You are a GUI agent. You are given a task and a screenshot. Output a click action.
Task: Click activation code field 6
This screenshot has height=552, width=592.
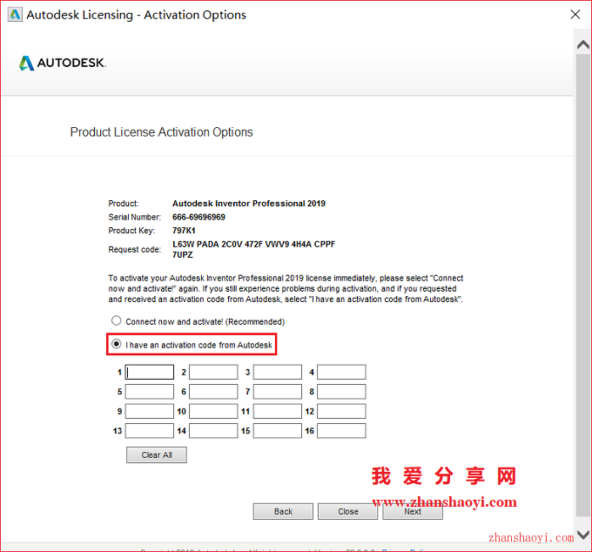pos(213,392)
